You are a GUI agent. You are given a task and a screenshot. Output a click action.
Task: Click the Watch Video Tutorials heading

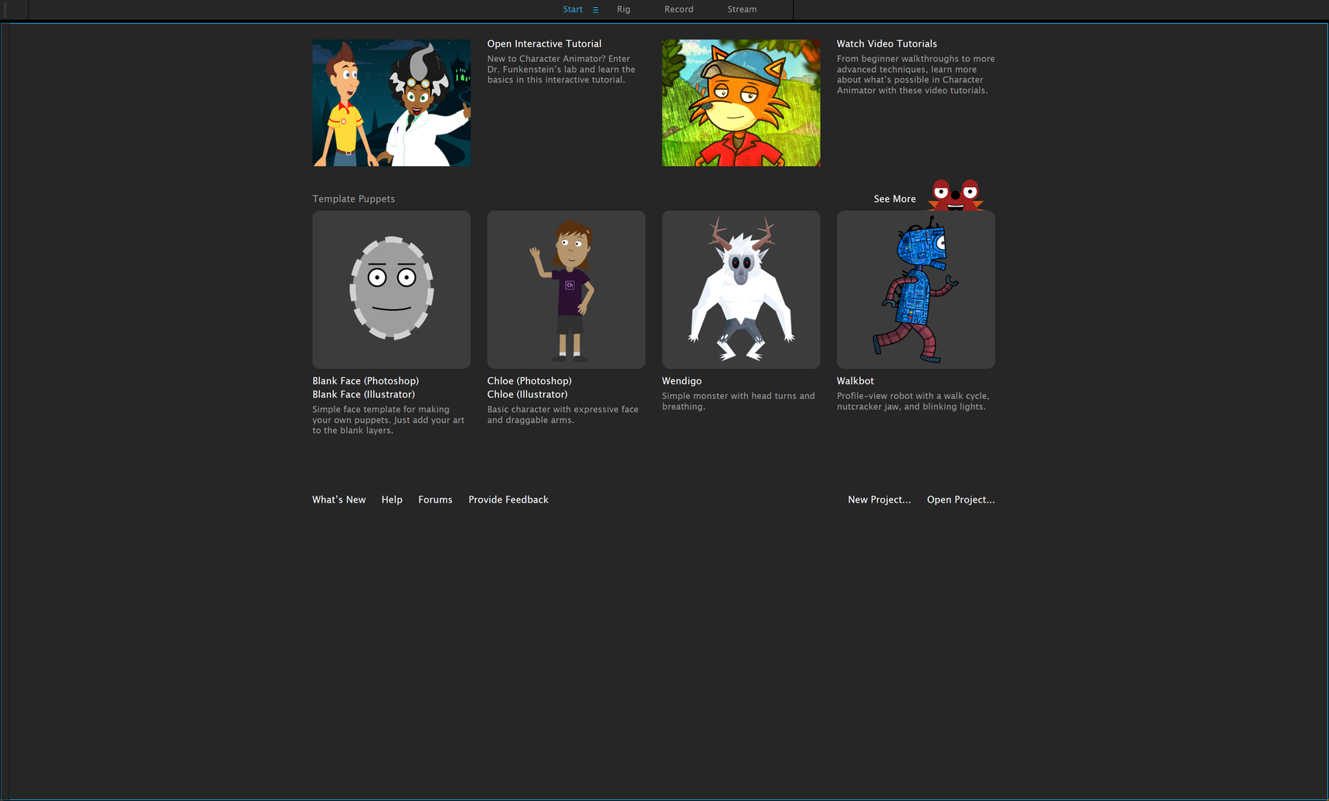886,44
